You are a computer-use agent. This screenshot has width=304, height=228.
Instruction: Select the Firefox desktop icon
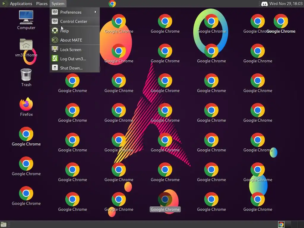26,107
